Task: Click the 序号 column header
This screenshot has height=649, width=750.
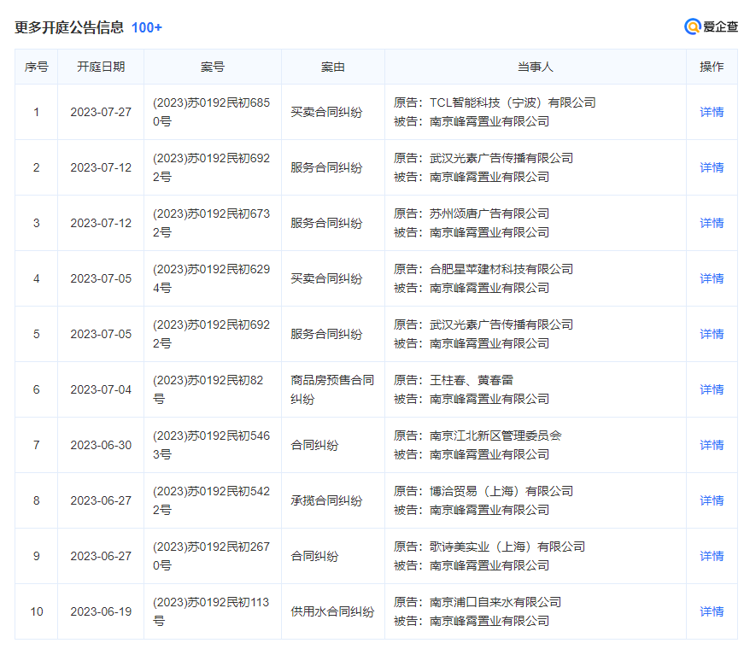Action: point(37,67)
